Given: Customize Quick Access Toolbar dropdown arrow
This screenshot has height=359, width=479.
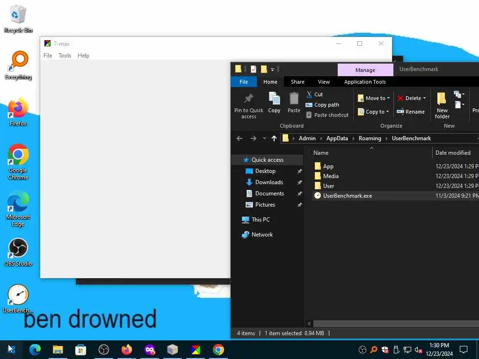Looking at the screenshot, I should tap(273, 70).
